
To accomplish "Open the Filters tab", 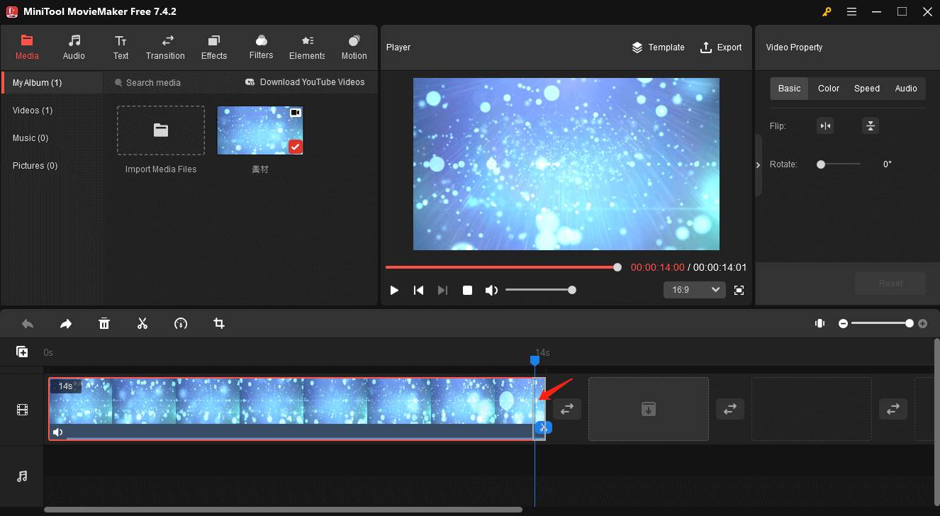I will click(x=261, y=47).
